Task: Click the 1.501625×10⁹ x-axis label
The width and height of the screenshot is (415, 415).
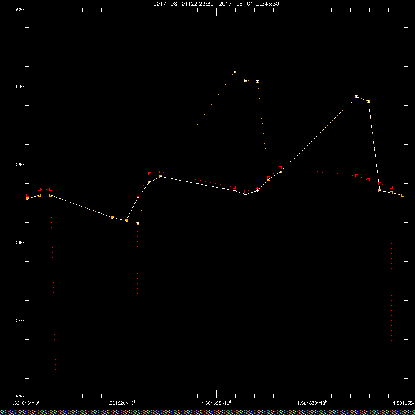Action: tap(217, 403)
